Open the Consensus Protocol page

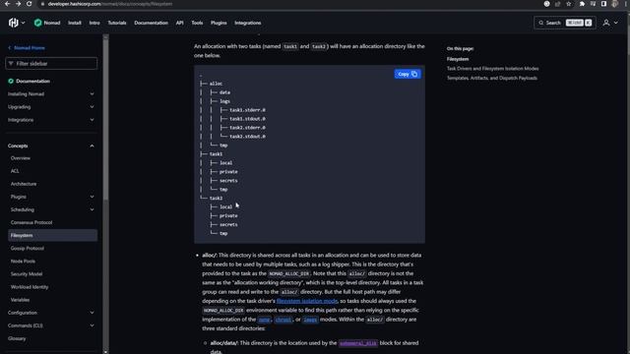pos(31,222)
